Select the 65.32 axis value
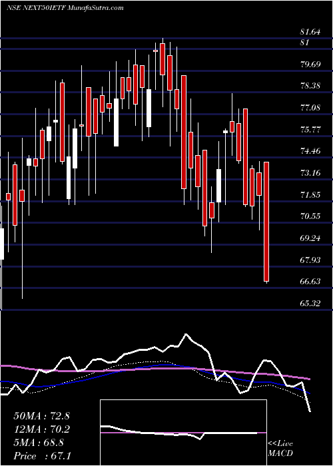 point(310,304)
